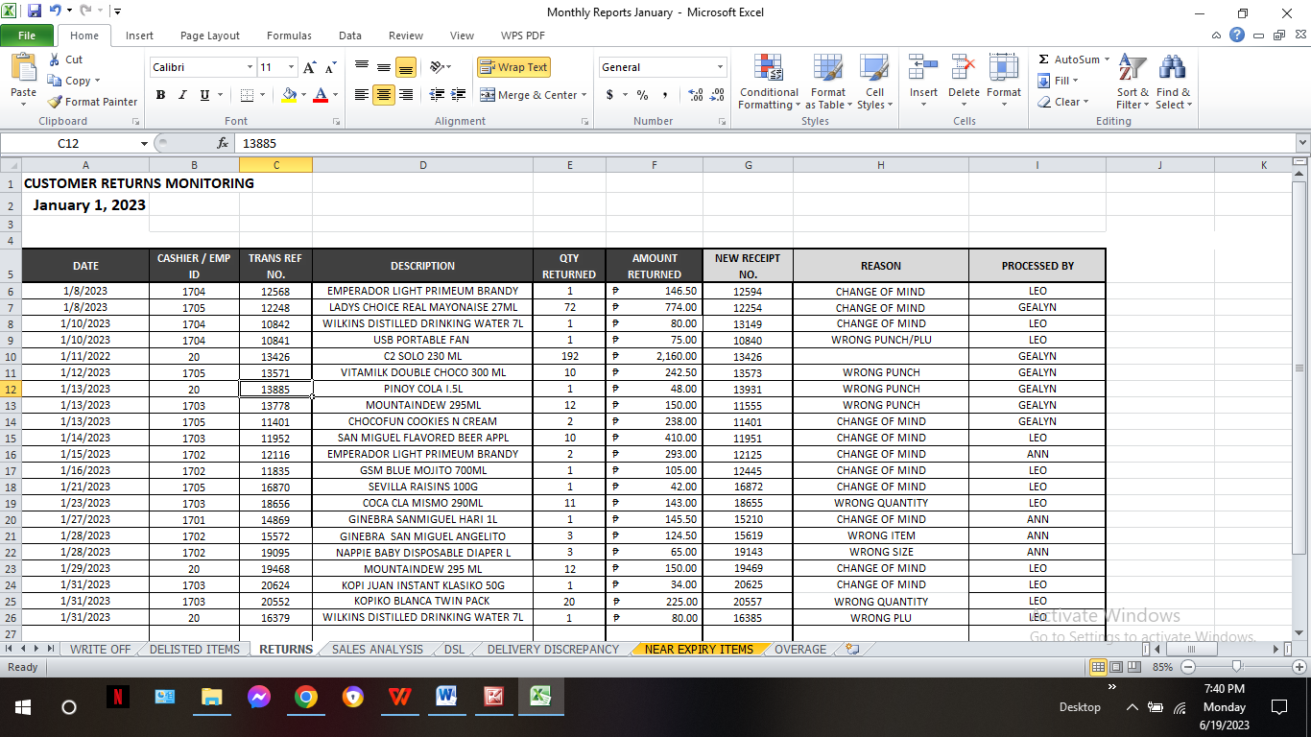The height and width of the screenshot is (737, 1311).
Task: Toggle Wrap Text for the cell
Action: pyautogui.click(x=513, y=67)
